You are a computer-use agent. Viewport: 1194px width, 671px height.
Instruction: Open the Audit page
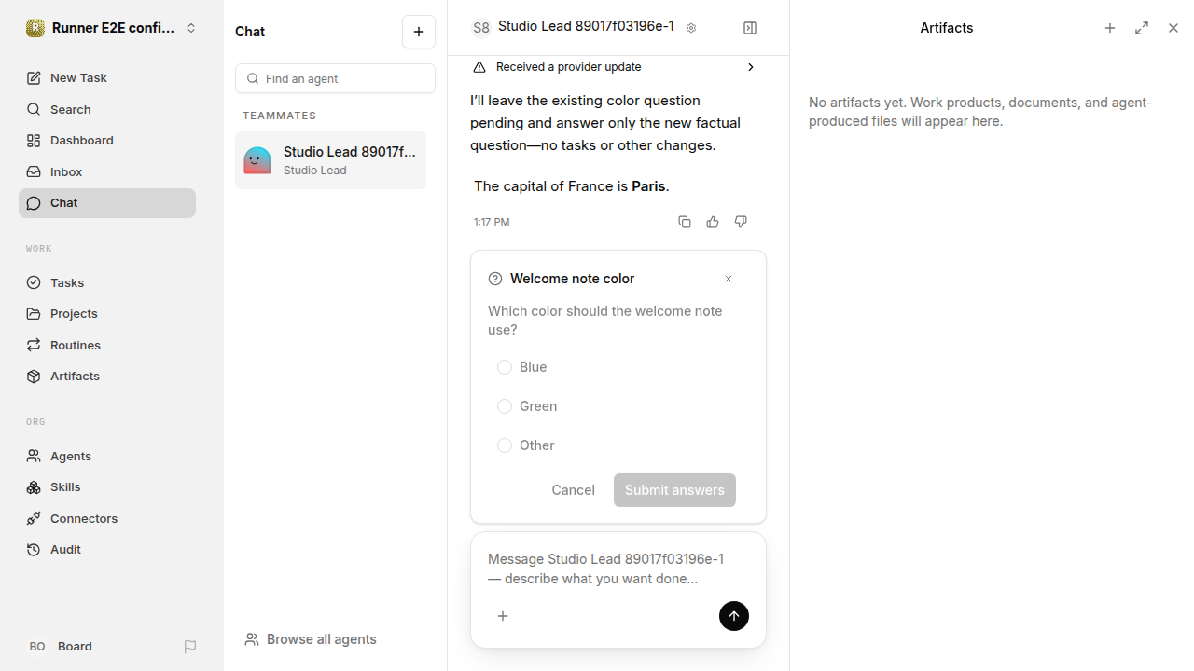click(x=107, y=550)
